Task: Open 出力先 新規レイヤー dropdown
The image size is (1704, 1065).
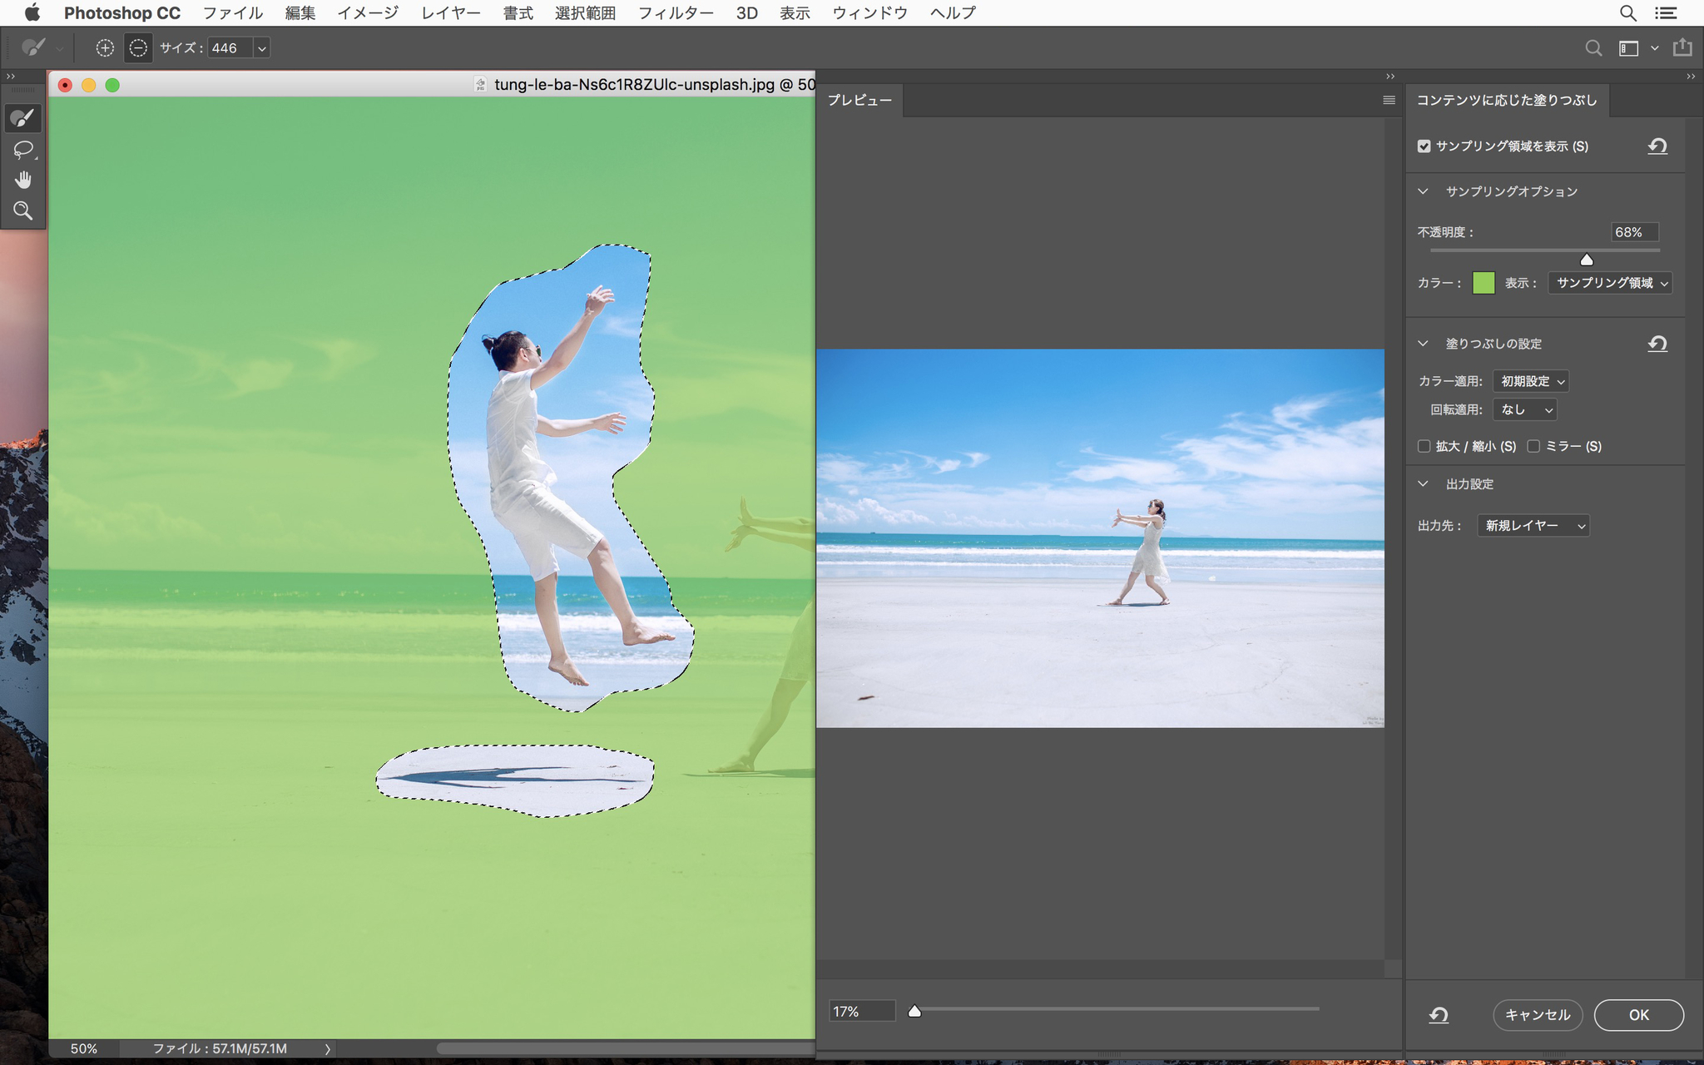Action: click(1533, 526)
